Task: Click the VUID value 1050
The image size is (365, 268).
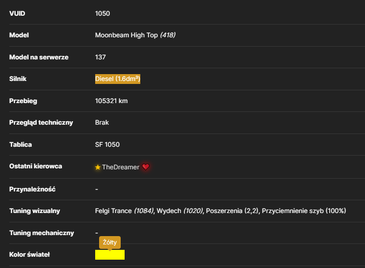Action: click(x=103, y=14)
